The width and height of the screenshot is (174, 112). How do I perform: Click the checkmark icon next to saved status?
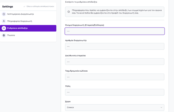click(24, 6)
